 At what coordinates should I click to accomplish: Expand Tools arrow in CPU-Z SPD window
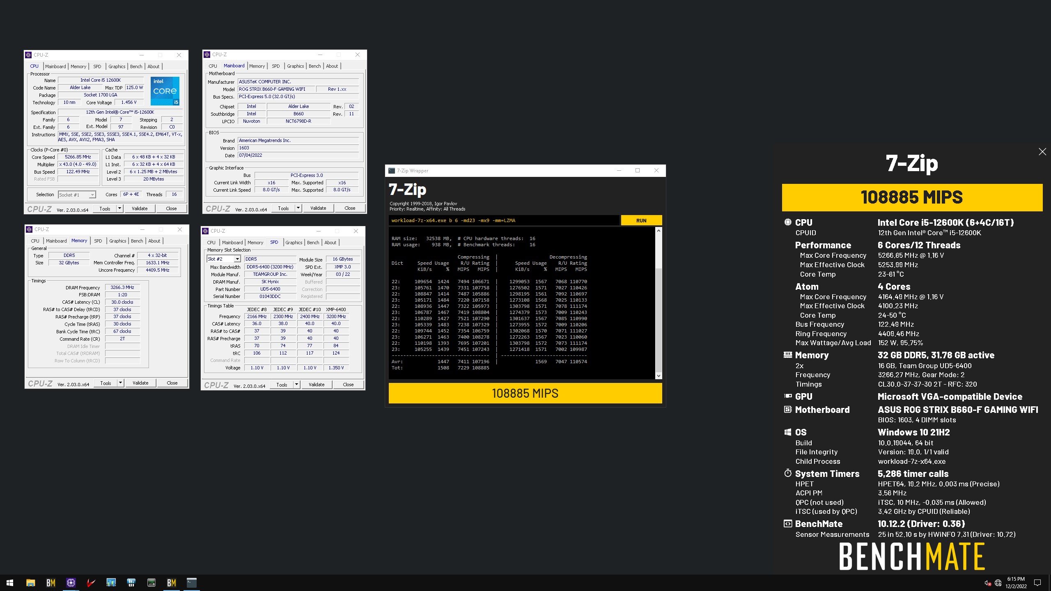296,385
